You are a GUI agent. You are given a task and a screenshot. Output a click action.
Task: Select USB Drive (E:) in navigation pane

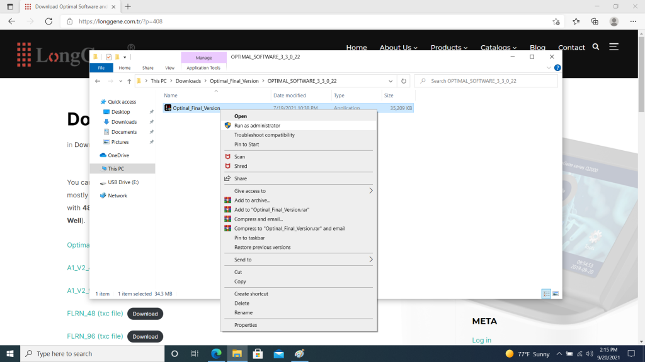pos(123,182)
